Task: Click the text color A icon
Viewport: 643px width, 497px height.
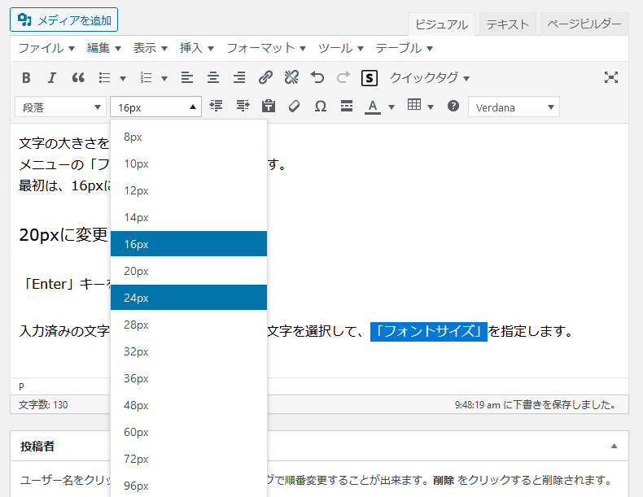Action: click(372, 107)
